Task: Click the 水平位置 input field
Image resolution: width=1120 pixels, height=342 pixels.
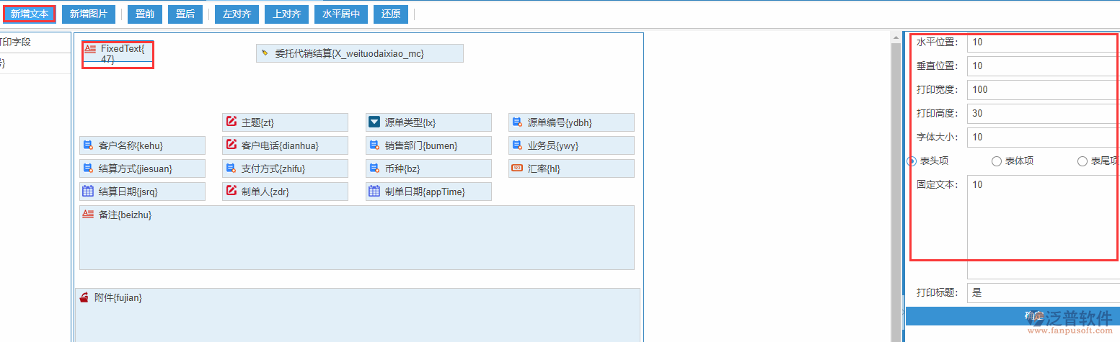Action: click(x=1043, y=42)
